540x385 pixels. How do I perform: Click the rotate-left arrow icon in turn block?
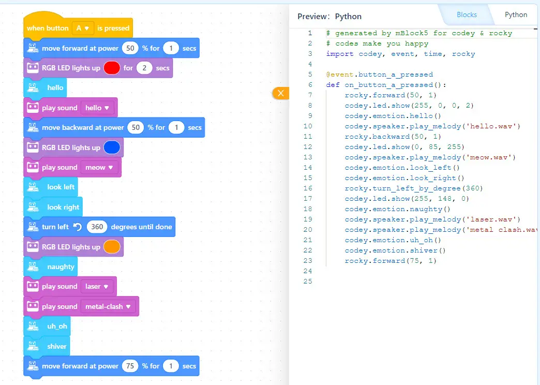tap(78, 227)
